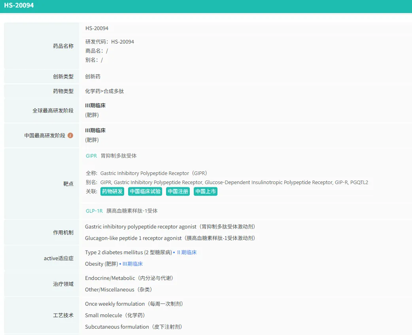The width and height of the screenshot is (412, 335).
Task: Open the GLP-1R target link
Action: point(94,211)
